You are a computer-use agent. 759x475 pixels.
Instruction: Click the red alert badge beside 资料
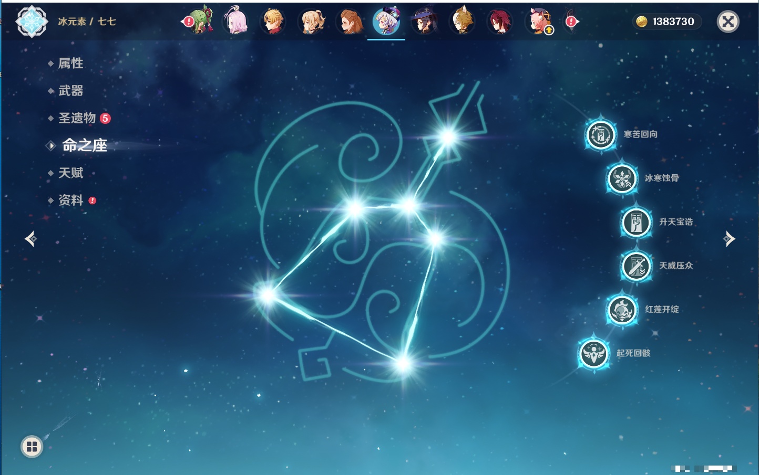pos(93,200)
